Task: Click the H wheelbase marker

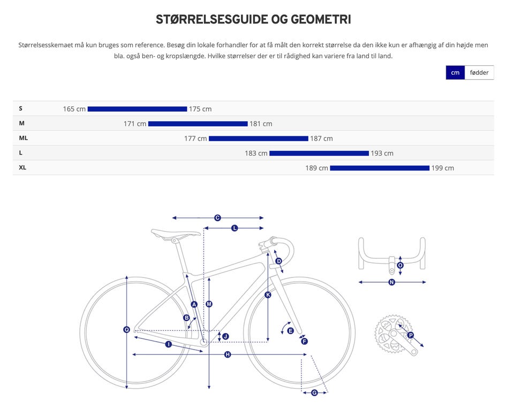Action: [228, 354]
